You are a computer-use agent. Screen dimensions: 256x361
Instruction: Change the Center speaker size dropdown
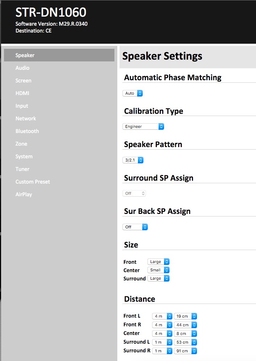click(158, 270)
